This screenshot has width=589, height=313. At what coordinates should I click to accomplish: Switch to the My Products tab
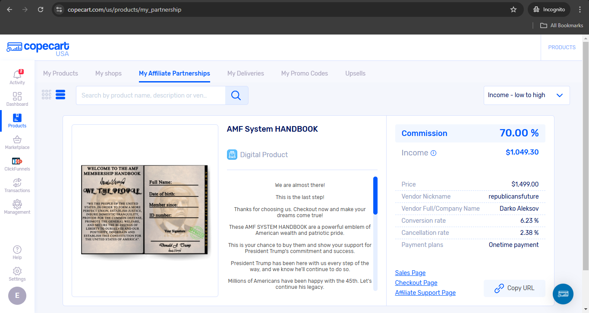(x=60, y=73)
